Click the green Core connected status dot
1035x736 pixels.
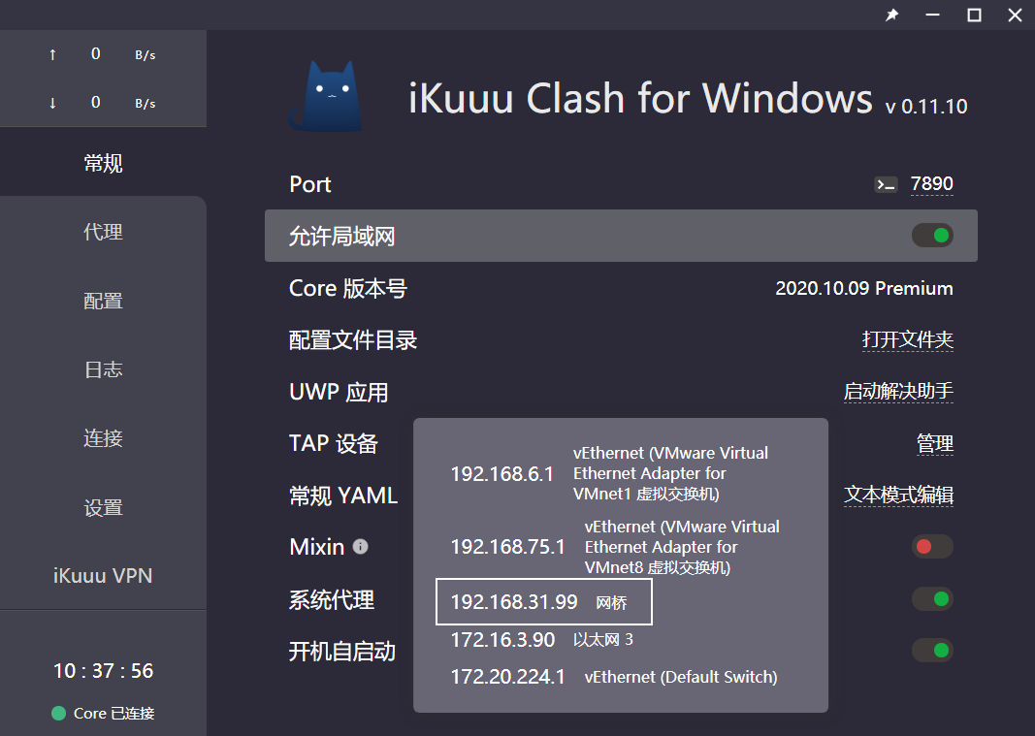coord(59,714)
